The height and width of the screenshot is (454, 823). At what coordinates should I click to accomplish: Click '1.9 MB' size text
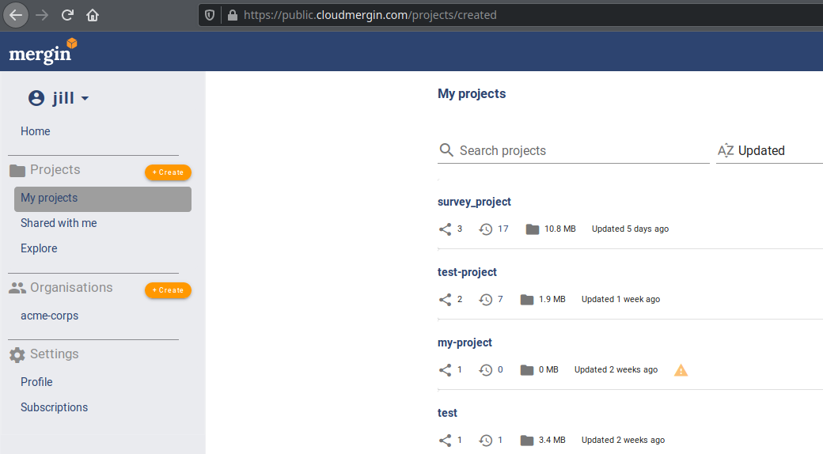pos(552,299)
